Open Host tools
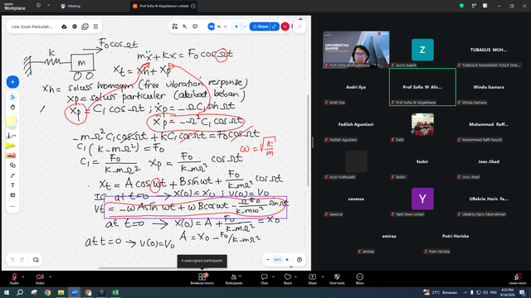The image size is (531, 298). [x=337, y=278]
